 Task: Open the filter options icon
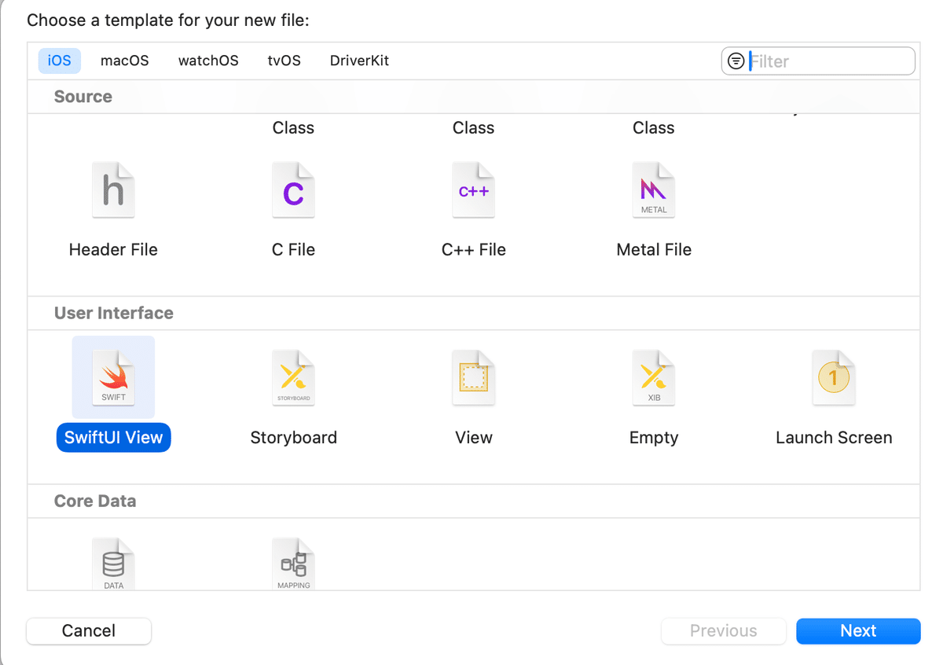point(736,61)
